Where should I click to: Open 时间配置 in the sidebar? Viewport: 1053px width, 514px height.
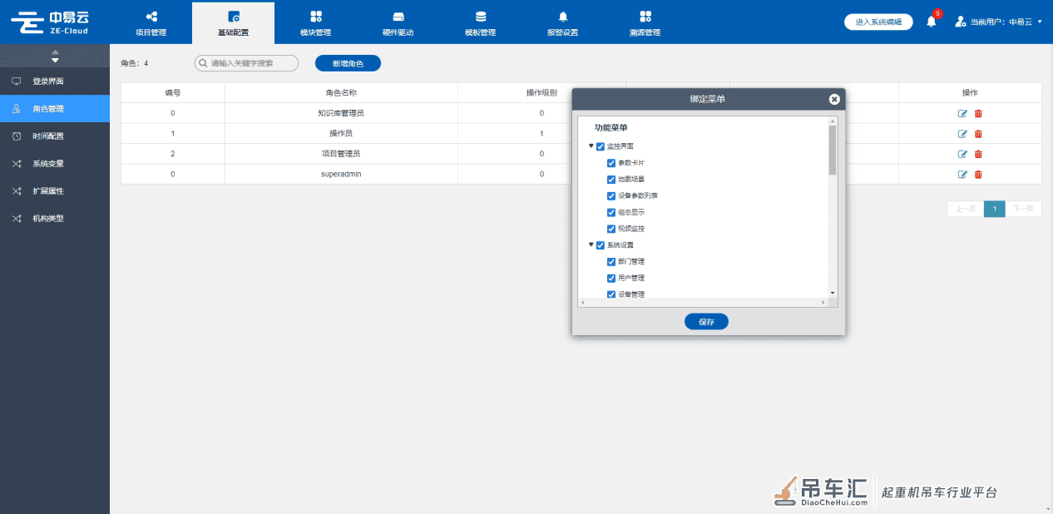tap(55, 136)
